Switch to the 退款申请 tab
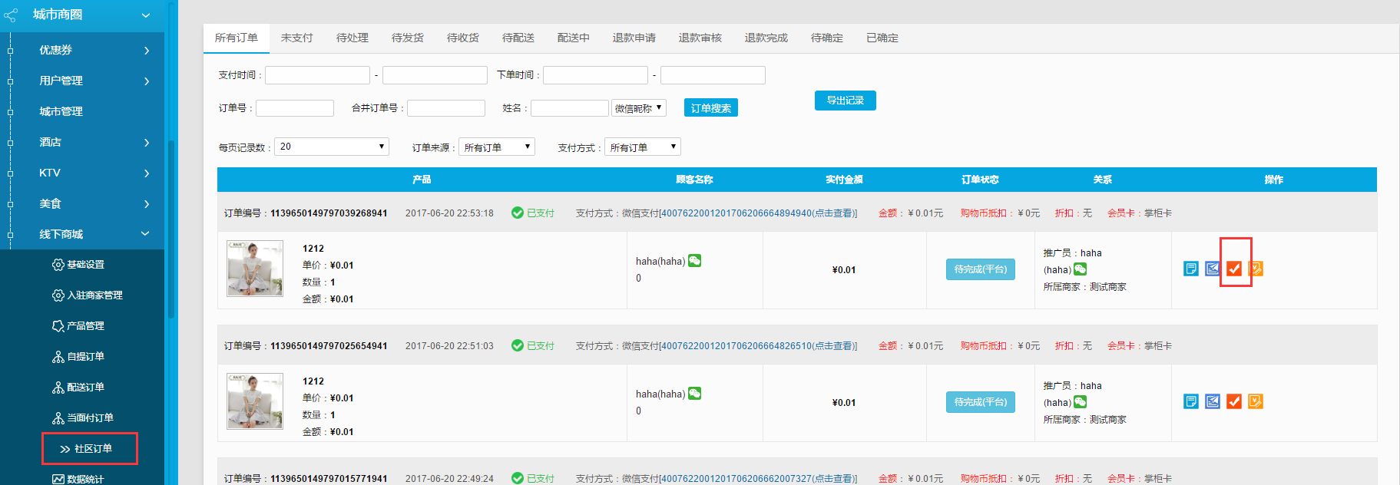Viewport: 1400px width, 485px height. tap(634, 38)
